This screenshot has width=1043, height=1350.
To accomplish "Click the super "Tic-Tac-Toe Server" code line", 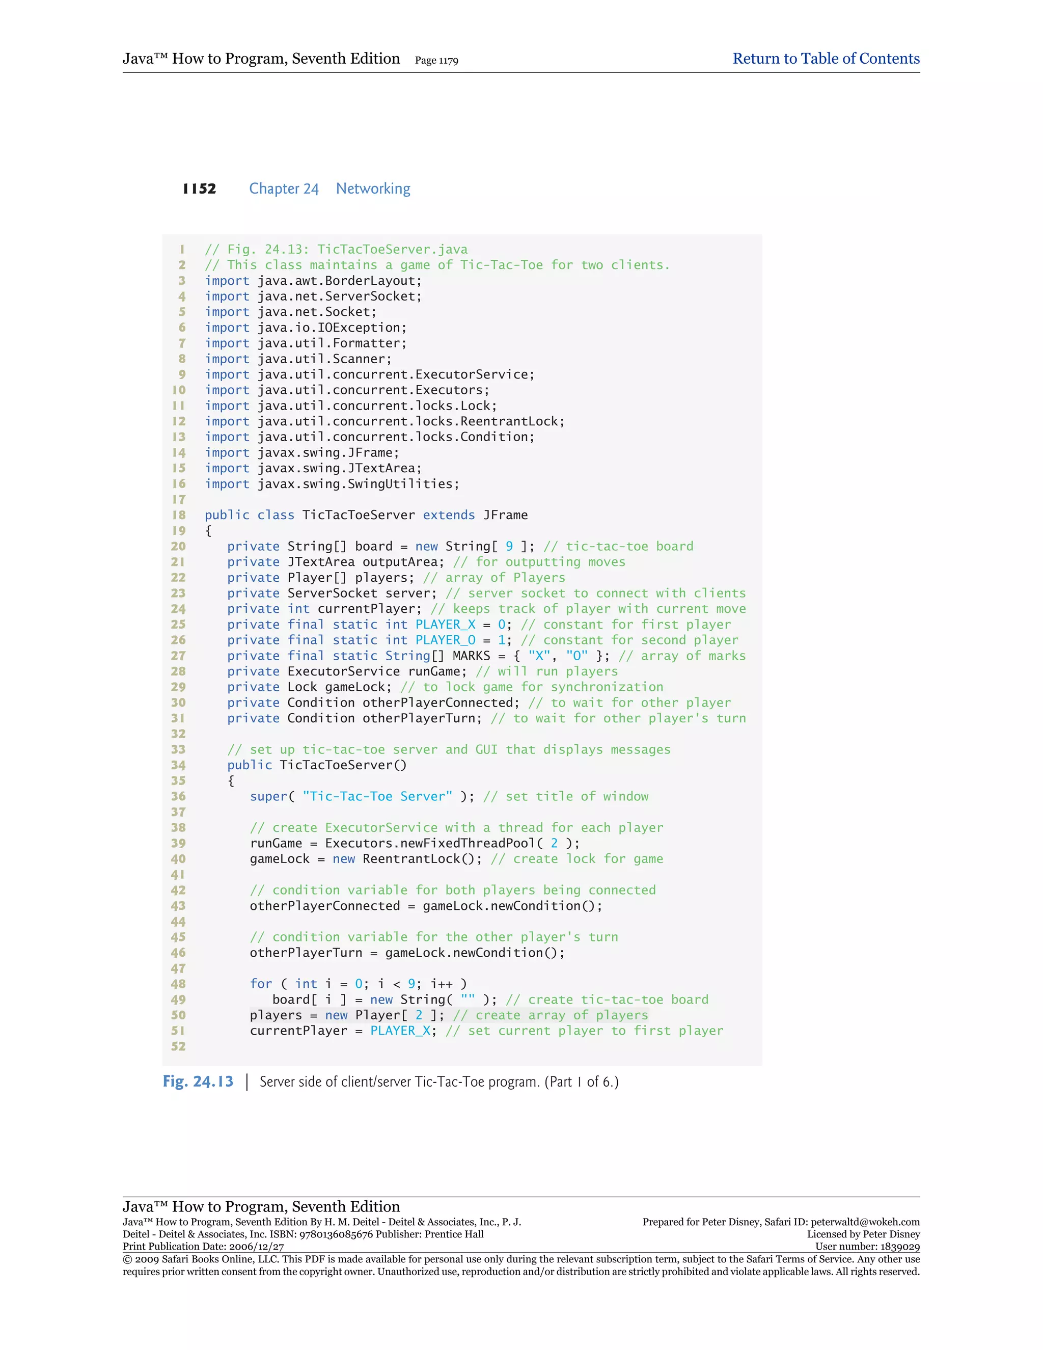I will pos(449,796).
